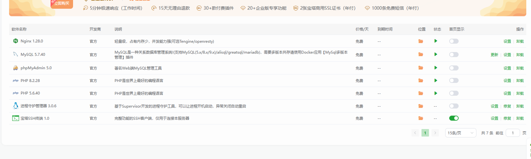The image size is (531, 159).
Task: Click the 首页显示 column header
Action: tap(457, 29)
